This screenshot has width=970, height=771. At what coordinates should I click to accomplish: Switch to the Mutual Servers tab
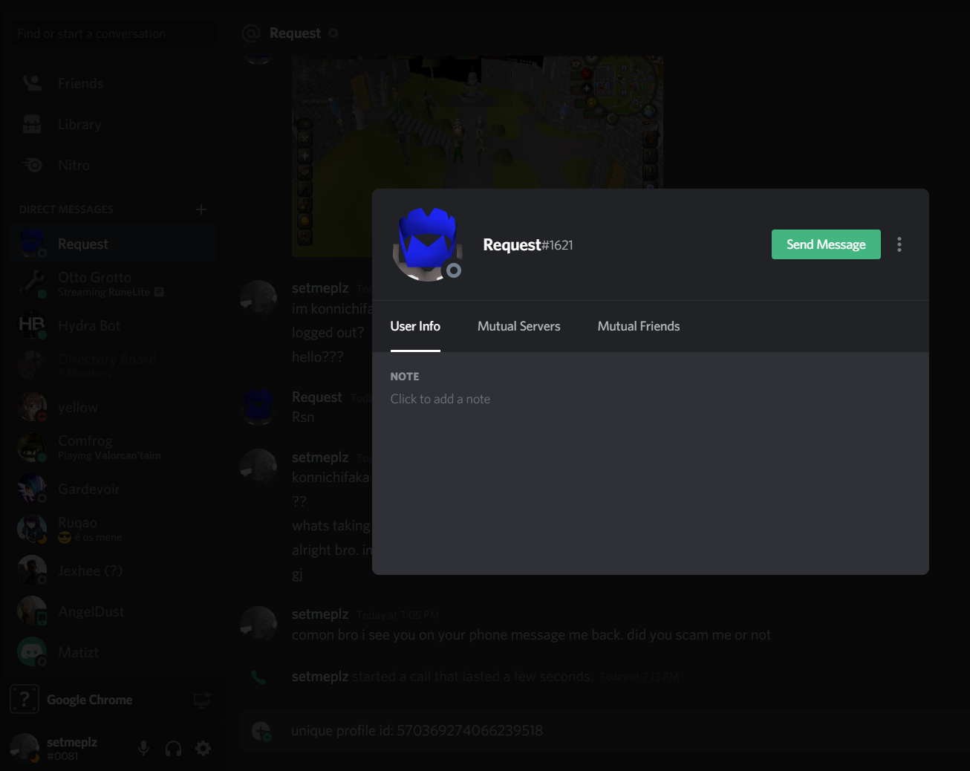pyautogui.click(x=518, y=326)
